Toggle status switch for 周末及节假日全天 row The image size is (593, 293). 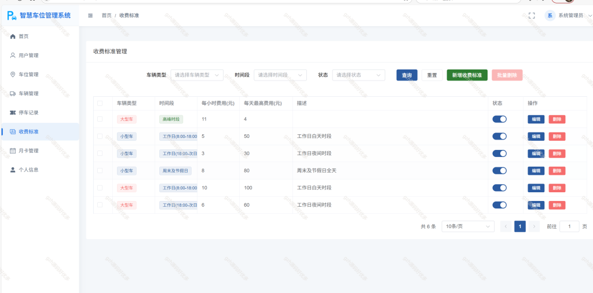coord(499,170)
